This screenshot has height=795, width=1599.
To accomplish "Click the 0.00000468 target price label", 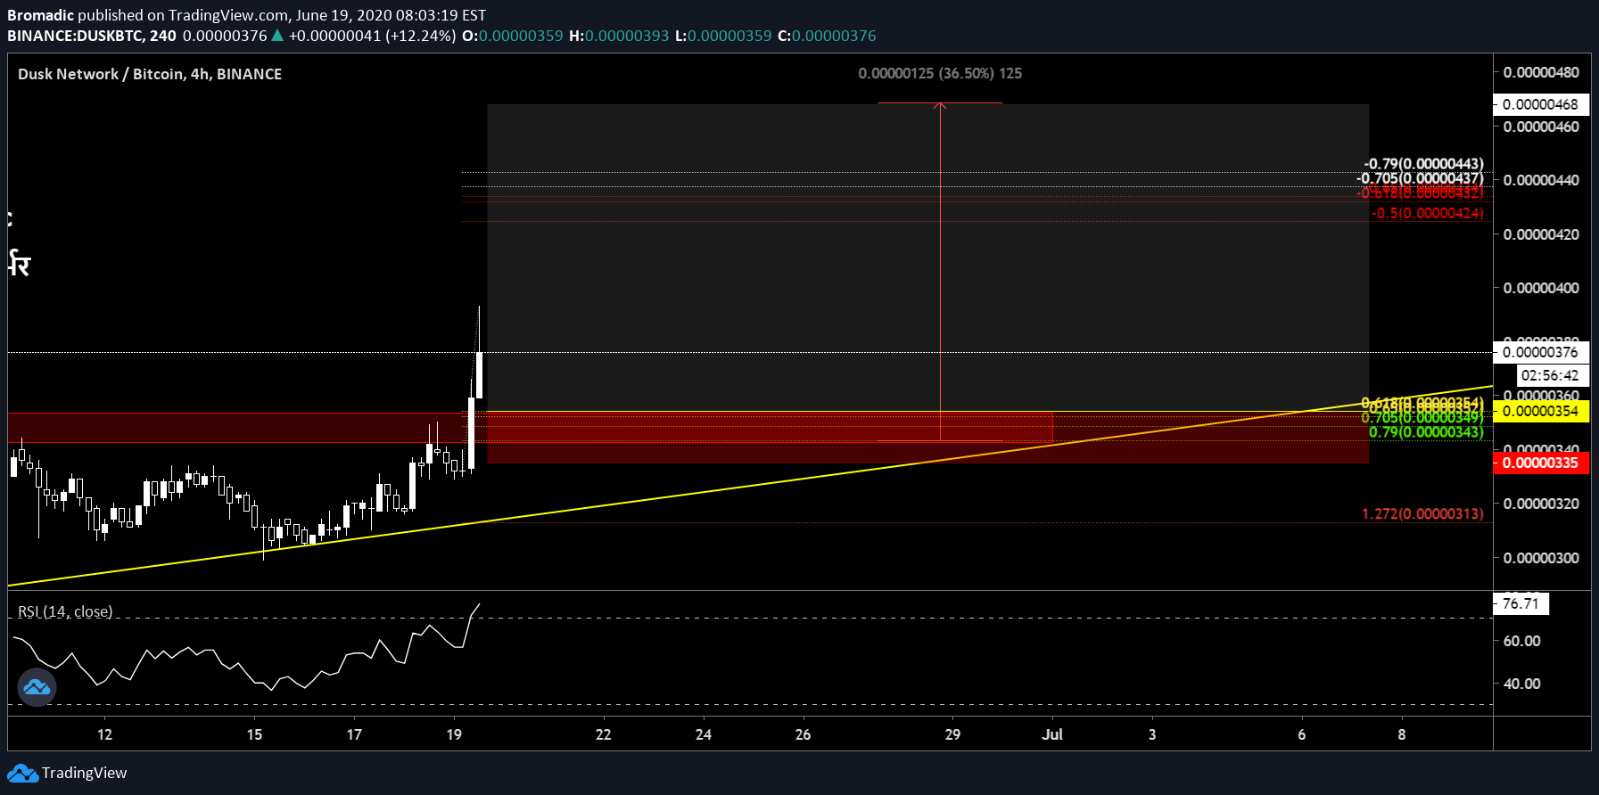I will point(1540,104).
